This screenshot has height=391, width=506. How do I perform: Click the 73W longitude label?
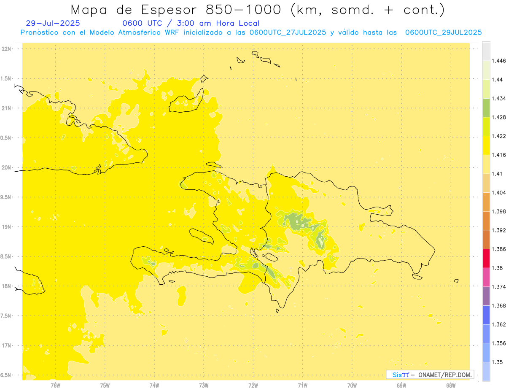click(204, 386)
